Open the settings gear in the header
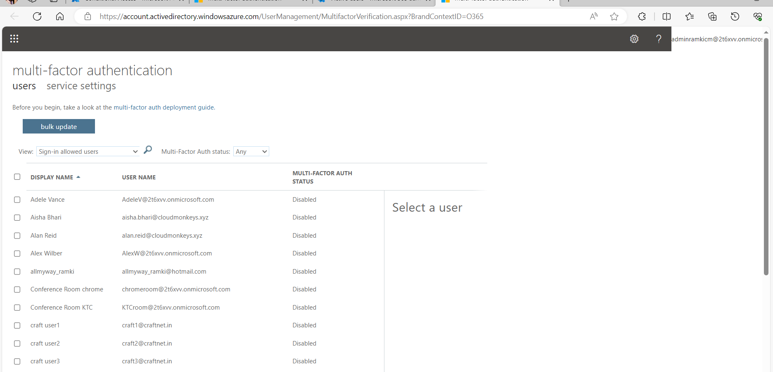 (x=634, y=39)
